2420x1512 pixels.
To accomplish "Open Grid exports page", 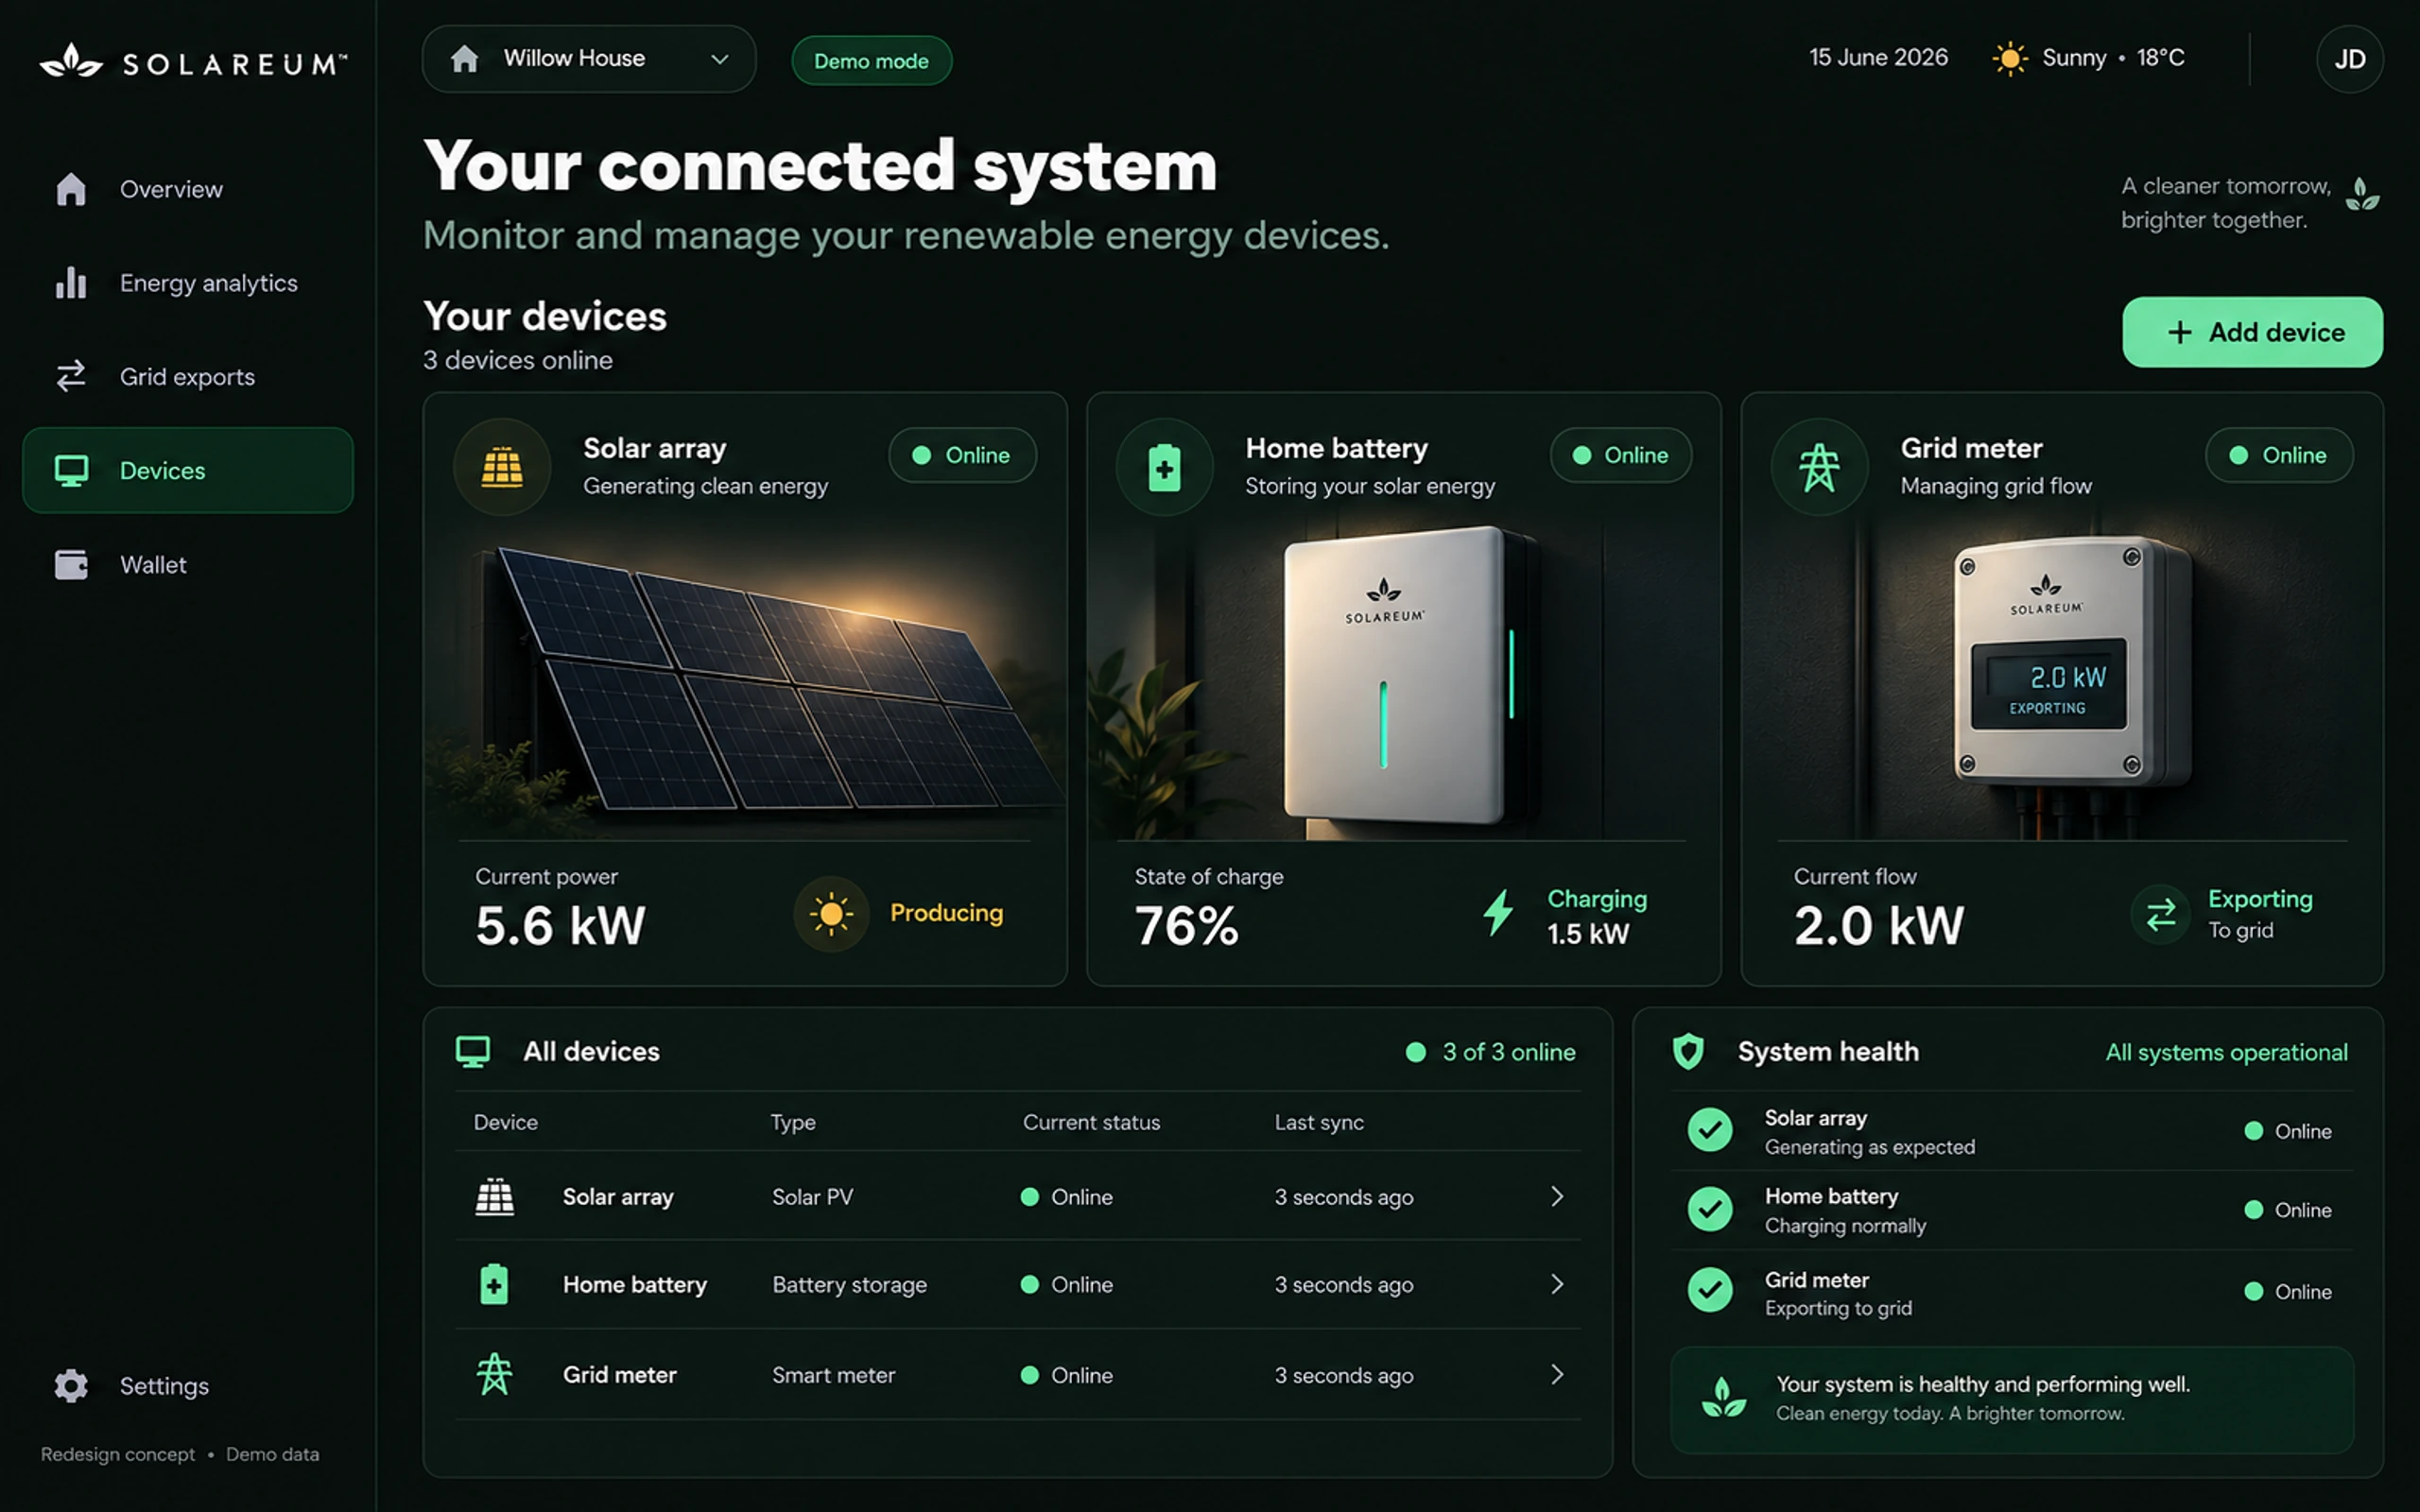I will tap(188, 376).
